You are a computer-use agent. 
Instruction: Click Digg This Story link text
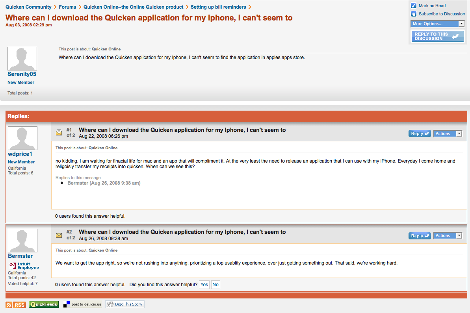pos(128,304)
